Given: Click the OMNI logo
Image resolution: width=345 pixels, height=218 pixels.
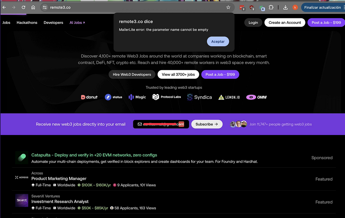Looking at the screenshot, I should [x=256, y=97].
